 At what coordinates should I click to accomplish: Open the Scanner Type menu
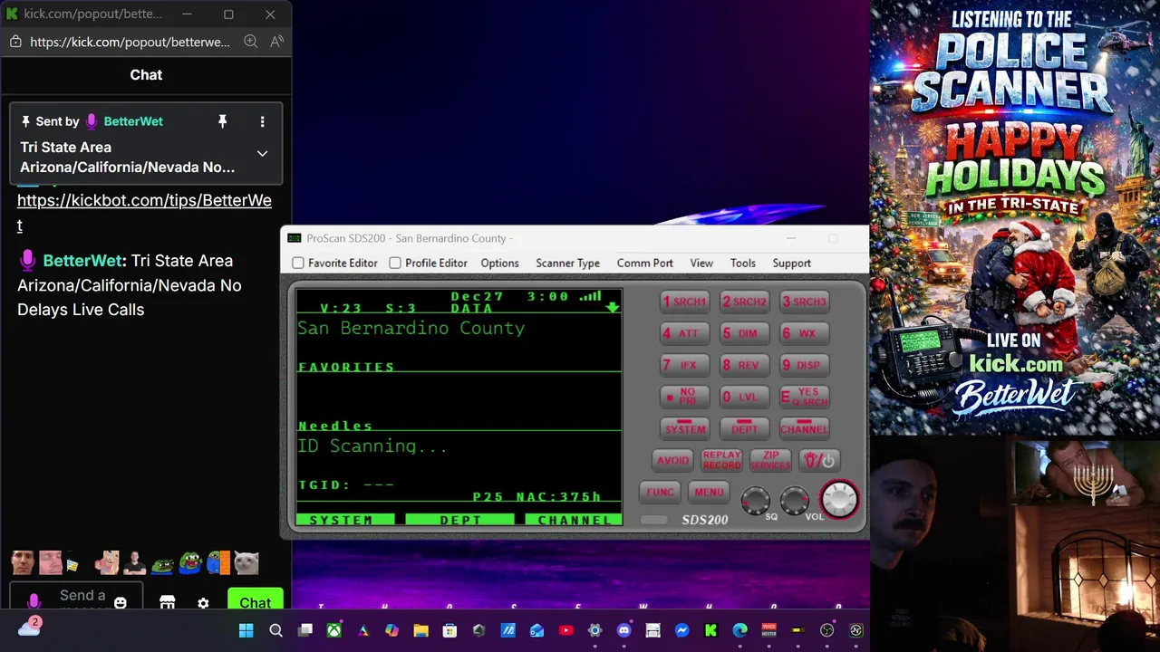point(567,263)
